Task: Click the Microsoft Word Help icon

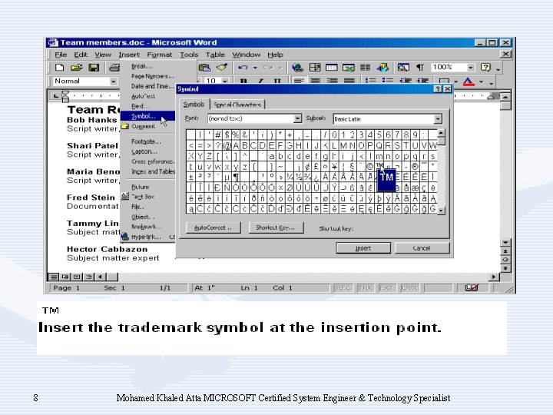Action: click(x=485, y=68)
